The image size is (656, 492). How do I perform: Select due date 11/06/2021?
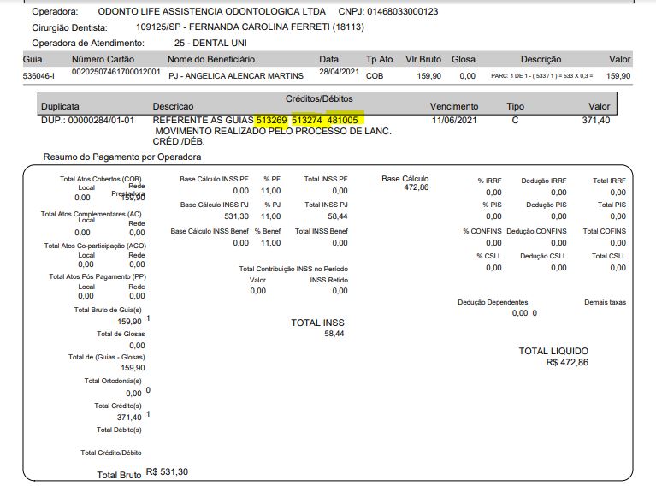click(454, 120)
